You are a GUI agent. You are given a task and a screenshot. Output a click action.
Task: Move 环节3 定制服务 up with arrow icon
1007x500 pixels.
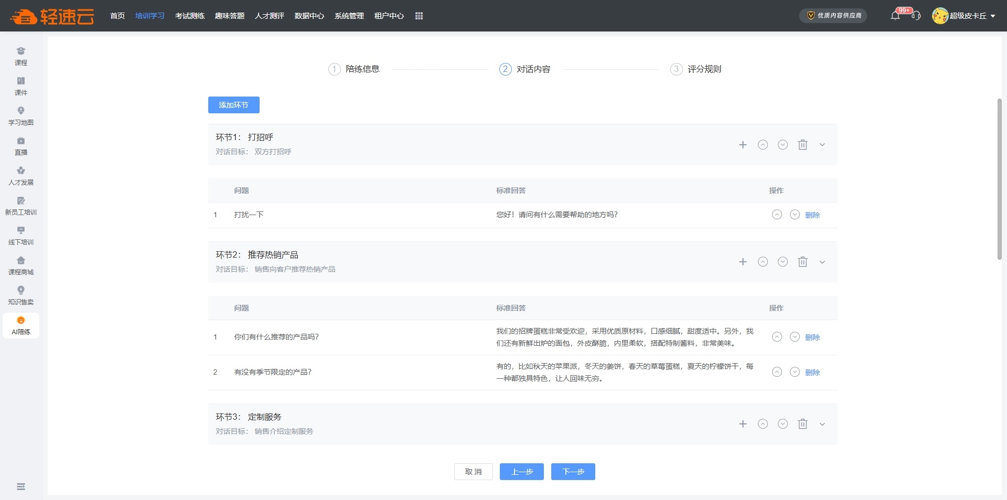(x=763, y=424)
